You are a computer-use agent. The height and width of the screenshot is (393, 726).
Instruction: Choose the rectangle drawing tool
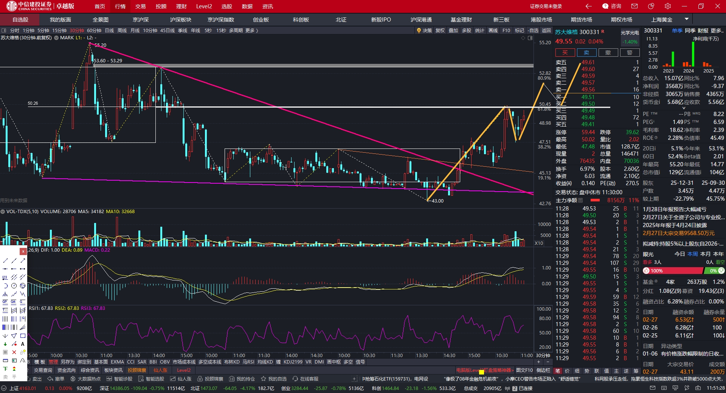click(23, 336)
